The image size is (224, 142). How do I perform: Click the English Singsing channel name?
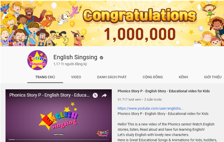pyautogui.click(x=75, y=57)
